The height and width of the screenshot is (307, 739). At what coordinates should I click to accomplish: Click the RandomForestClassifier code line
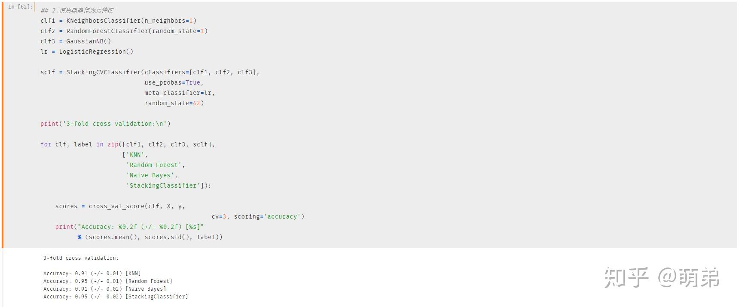coord(124,31)
